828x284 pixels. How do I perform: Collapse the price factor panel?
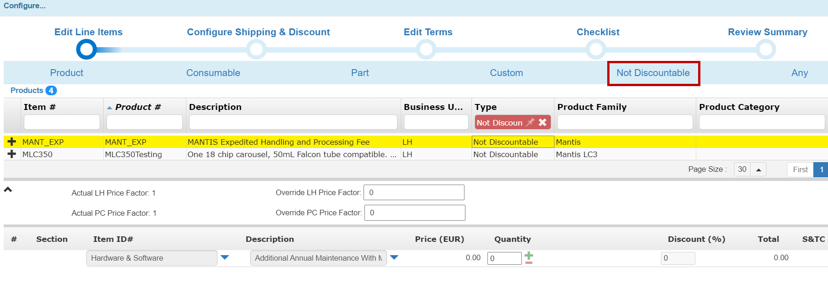(8, 190)
